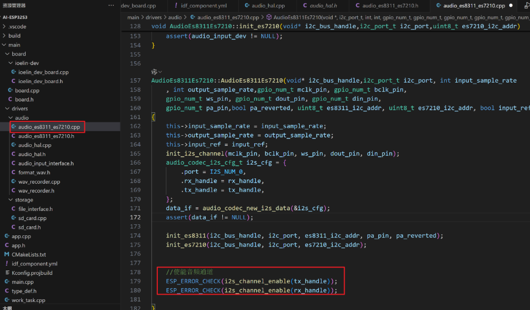The width and height of the screenshot is (530, 310).
Task: Switch to the dev_board.cpp editor tab
Action: 139,5
